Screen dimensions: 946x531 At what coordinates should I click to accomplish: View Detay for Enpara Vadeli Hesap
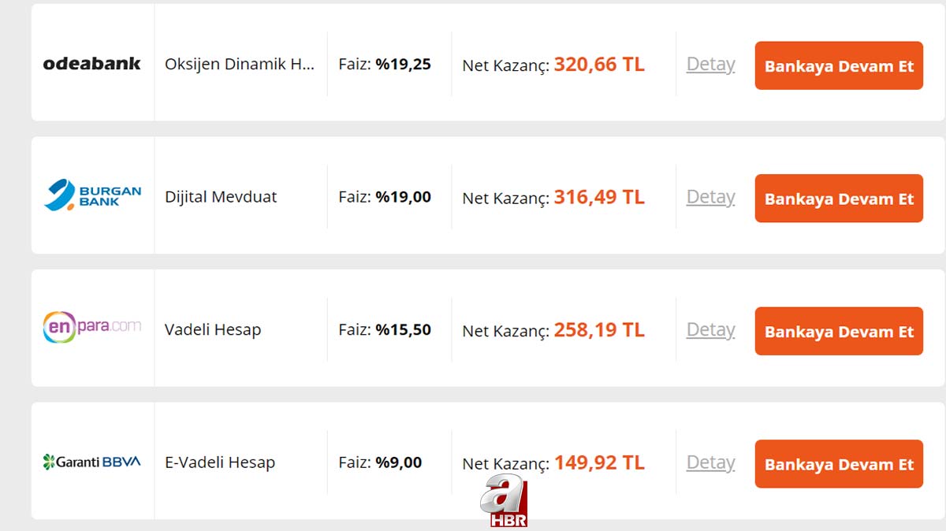710,330
